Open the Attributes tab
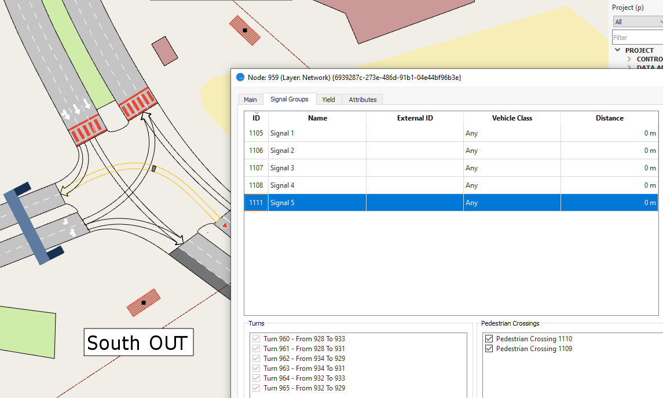Viewport: 663px width, 398px height. pyautogui.click(x=362, y=100)
